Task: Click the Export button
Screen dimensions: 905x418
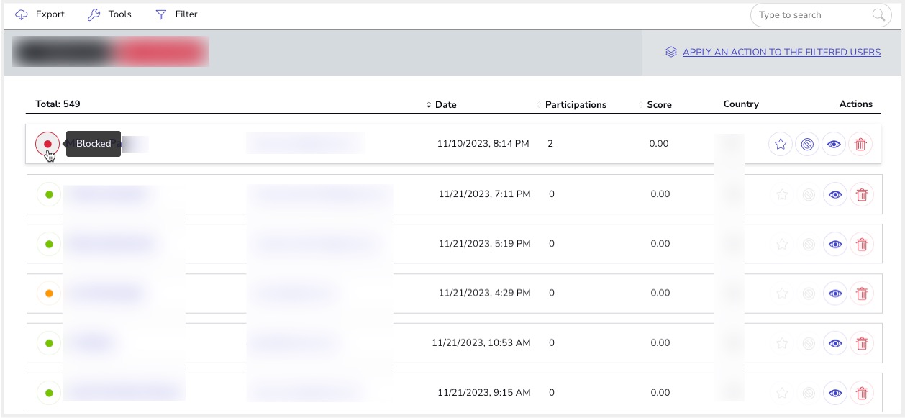Action: click(40, 14)
